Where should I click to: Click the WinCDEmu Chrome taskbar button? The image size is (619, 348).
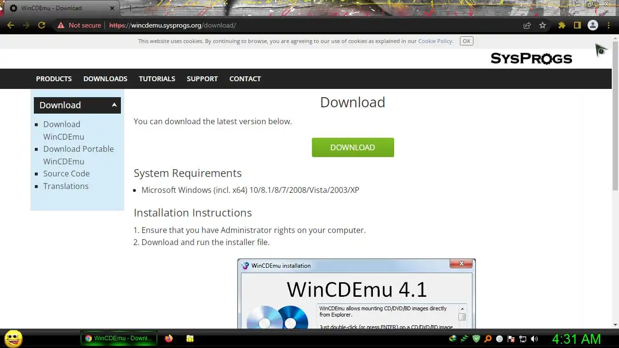point(119,338)
